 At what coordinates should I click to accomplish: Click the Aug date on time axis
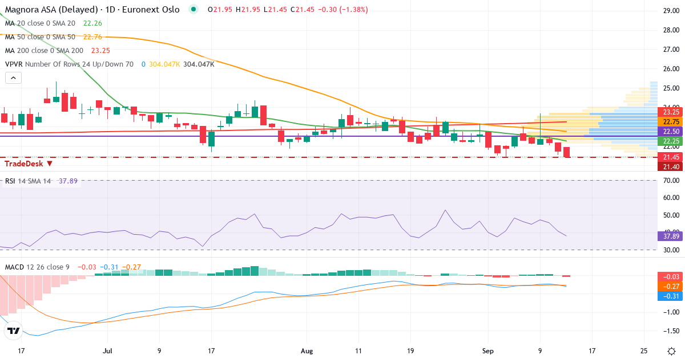point(307,350)
